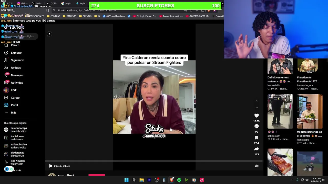This screenshot has height=184, width=328.
Task: Open the Jingle Punks YouTube bookmark
Action: [145, 16]
